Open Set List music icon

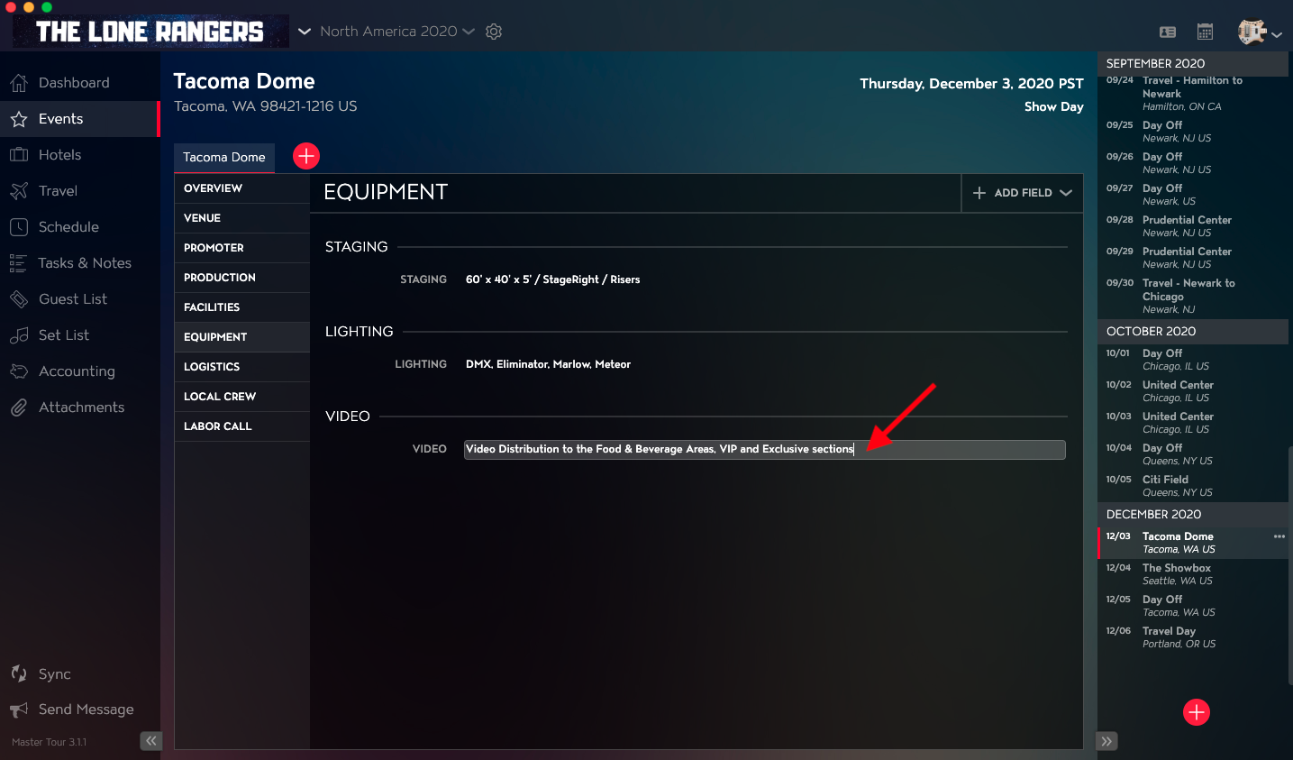(x=19, y=335)
